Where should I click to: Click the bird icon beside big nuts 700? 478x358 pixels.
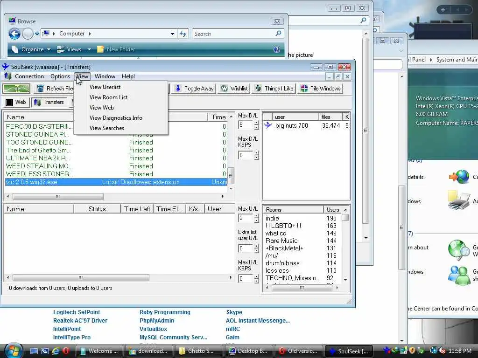[267, 125]
